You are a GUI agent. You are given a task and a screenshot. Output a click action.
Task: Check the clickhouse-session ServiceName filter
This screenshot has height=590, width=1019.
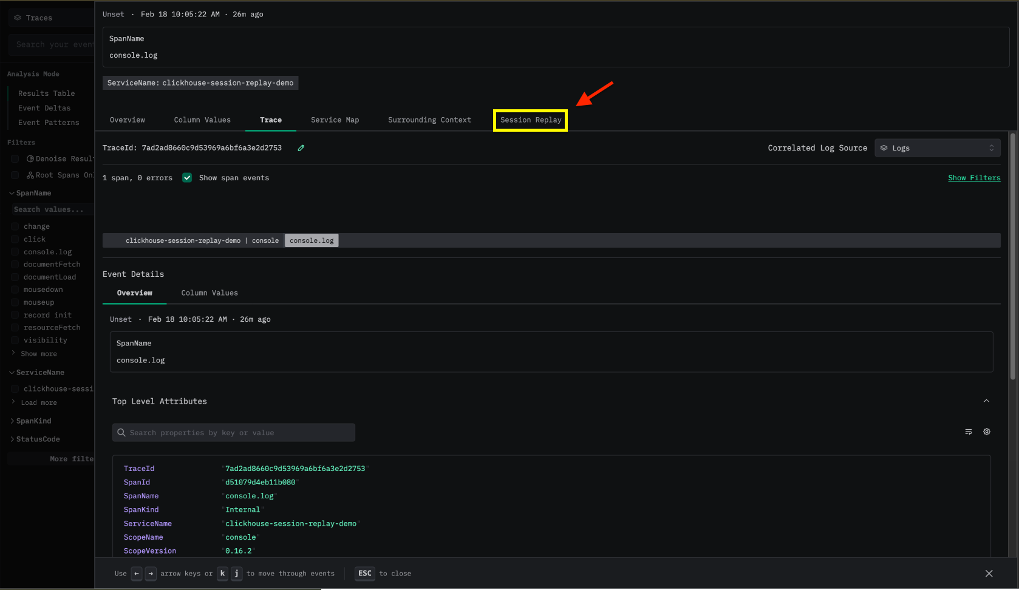(x=15, y=388)
